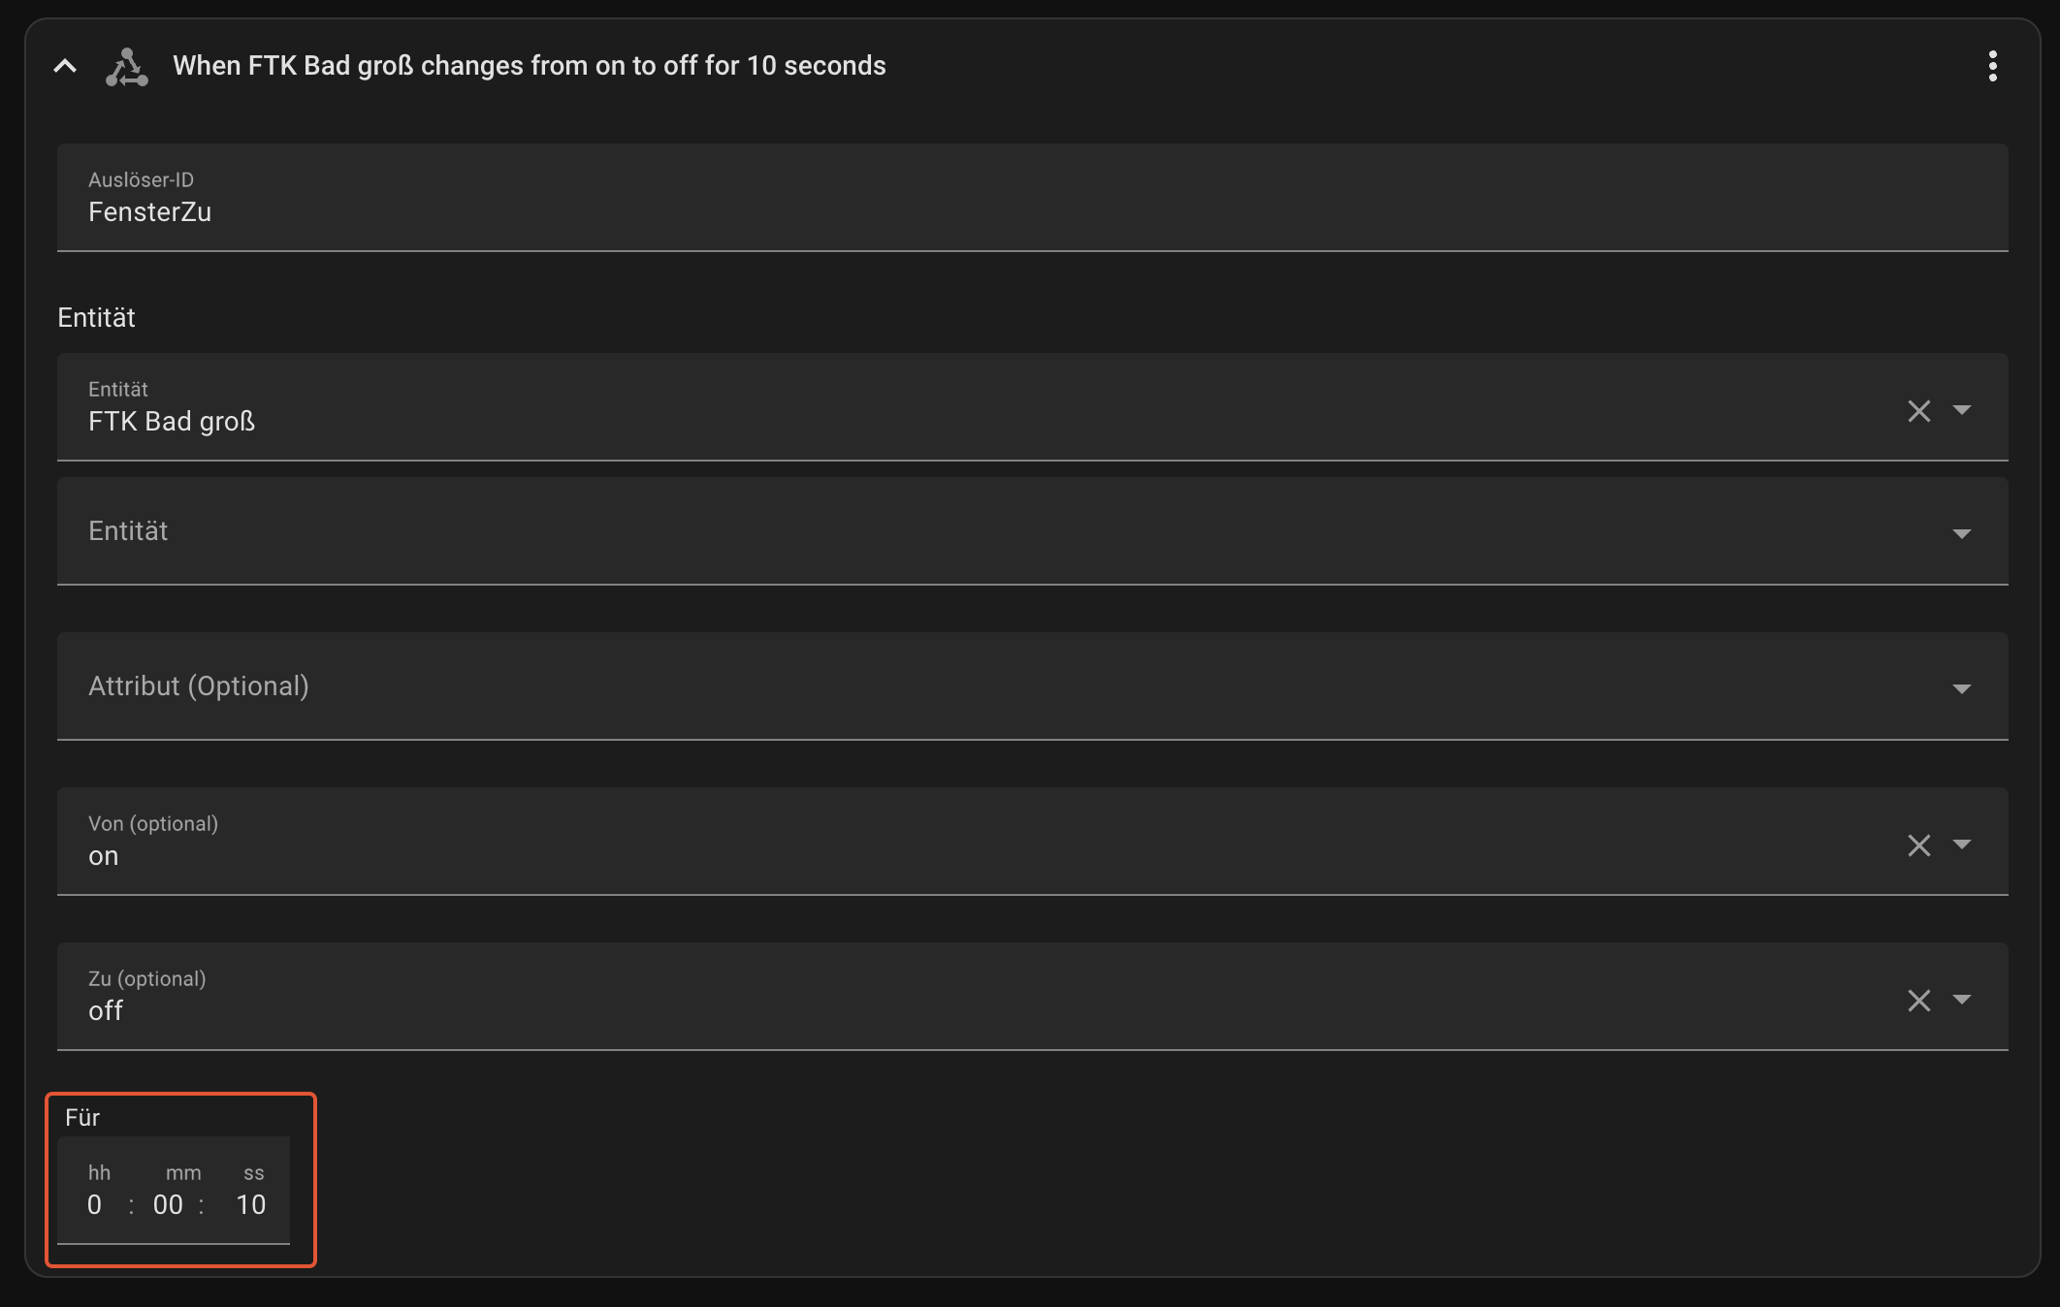Open the empty Entität dropdown
This screenshot has height=1307, width=2060.
pyautogui.click(x=1961, y=534)
